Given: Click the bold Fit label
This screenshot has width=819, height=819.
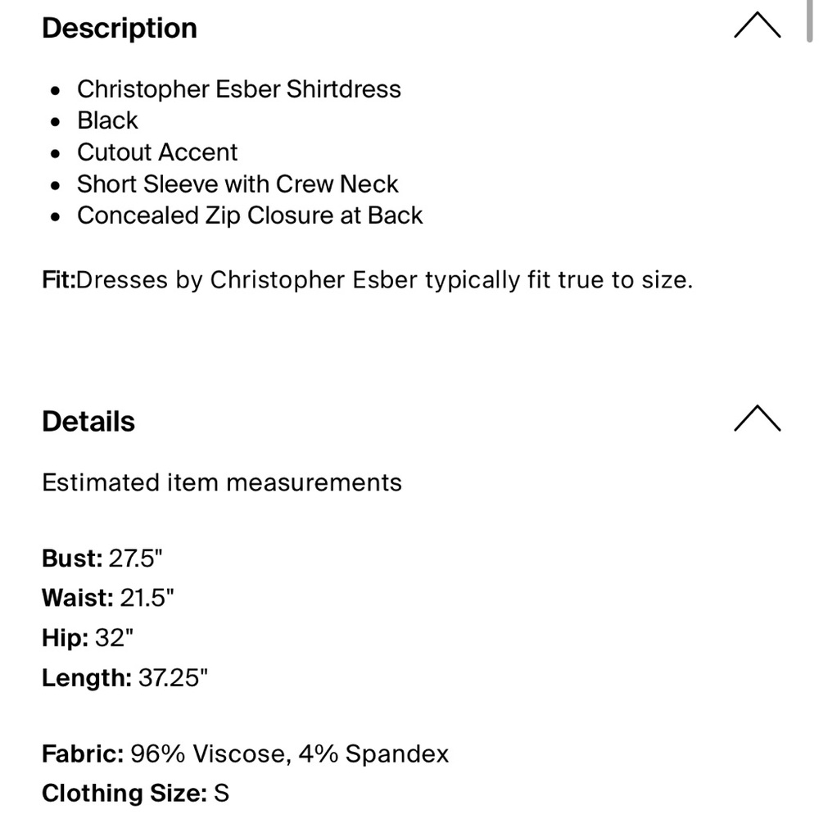Looking at the screenshot, I should [x=58, y=279].
